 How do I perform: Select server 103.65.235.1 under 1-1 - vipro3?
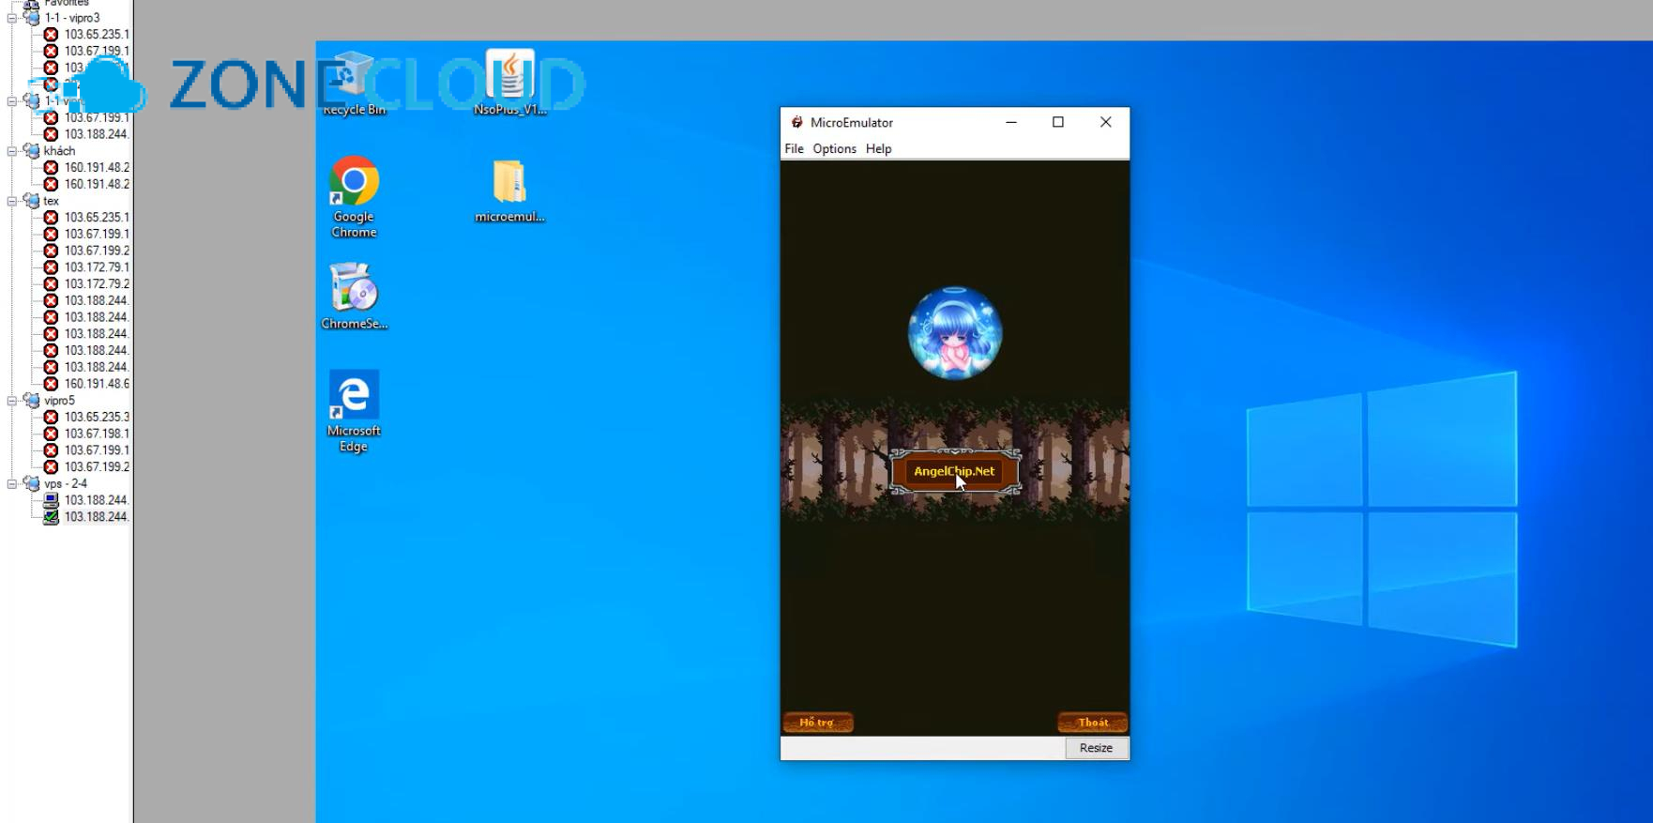click(x=97, y=35)
